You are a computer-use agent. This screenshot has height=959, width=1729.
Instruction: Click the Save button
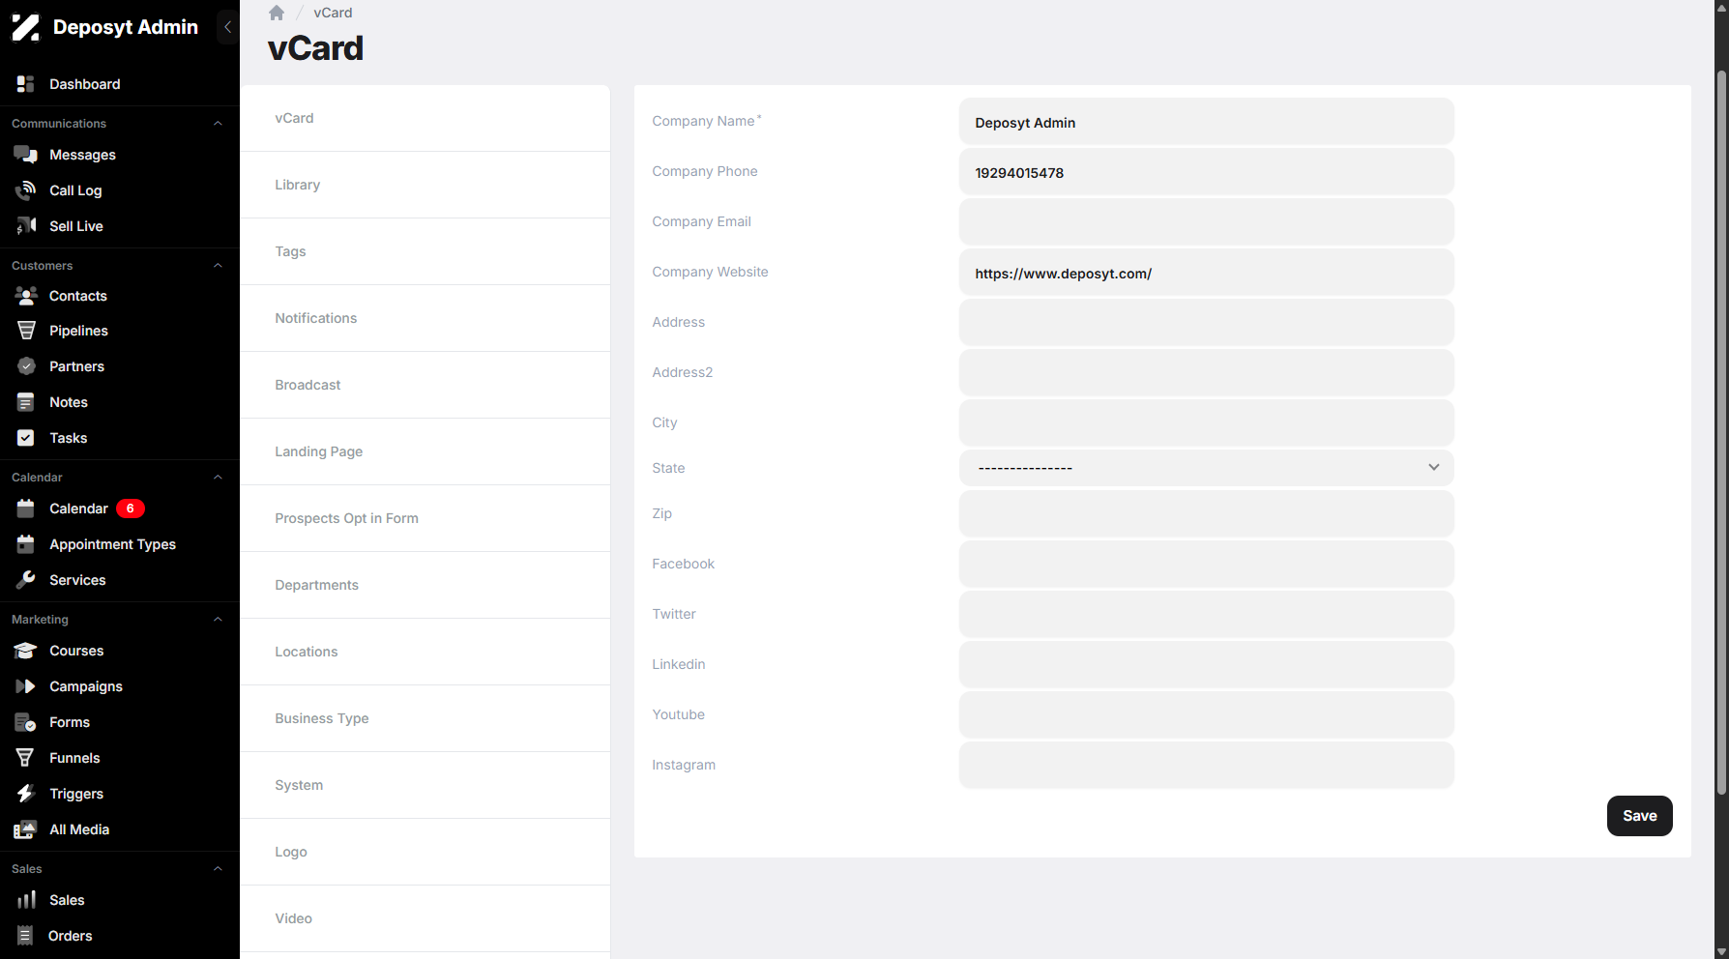pyautogui.click(x=1639, y=816)
